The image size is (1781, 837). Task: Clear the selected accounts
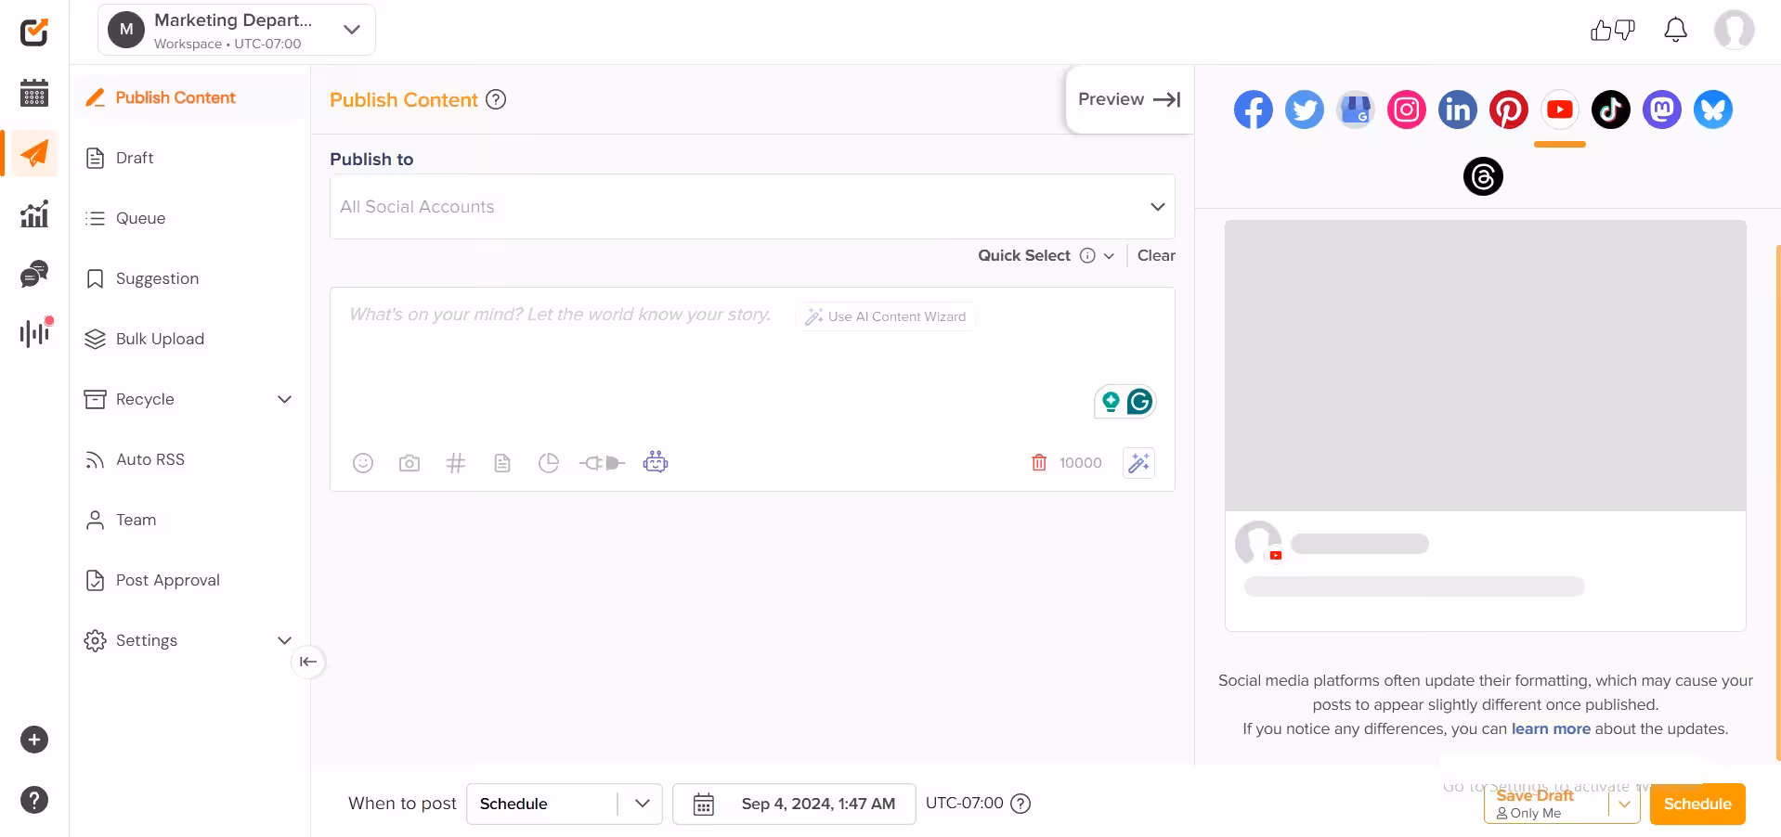click(x=1156, y=255)
